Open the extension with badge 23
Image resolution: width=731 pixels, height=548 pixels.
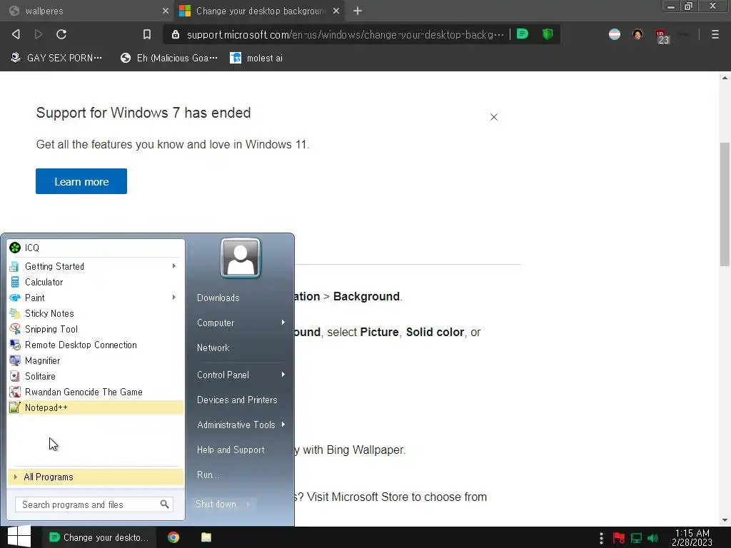pos(662,36)
